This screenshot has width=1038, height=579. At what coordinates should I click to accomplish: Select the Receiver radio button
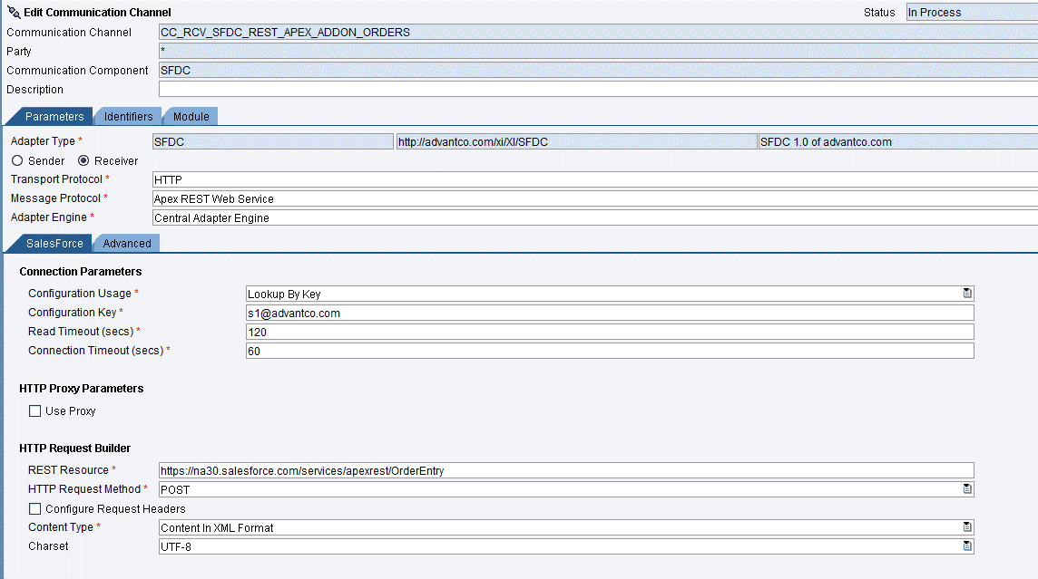83,160
